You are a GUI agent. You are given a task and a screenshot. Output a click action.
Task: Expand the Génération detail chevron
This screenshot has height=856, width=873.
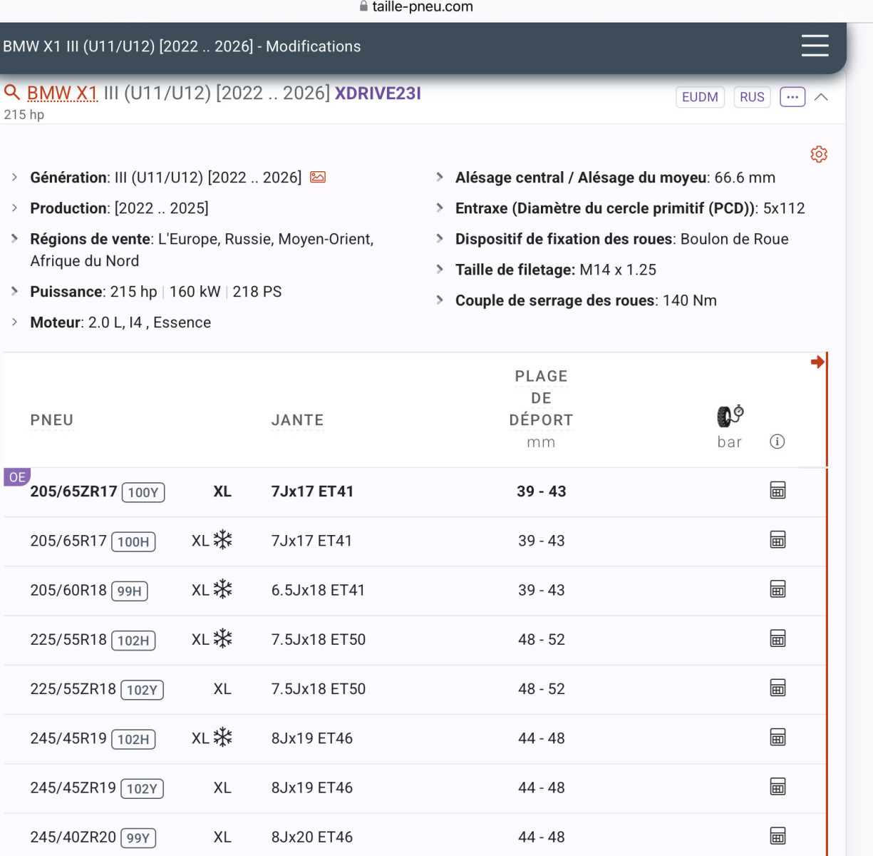[14, 177]
